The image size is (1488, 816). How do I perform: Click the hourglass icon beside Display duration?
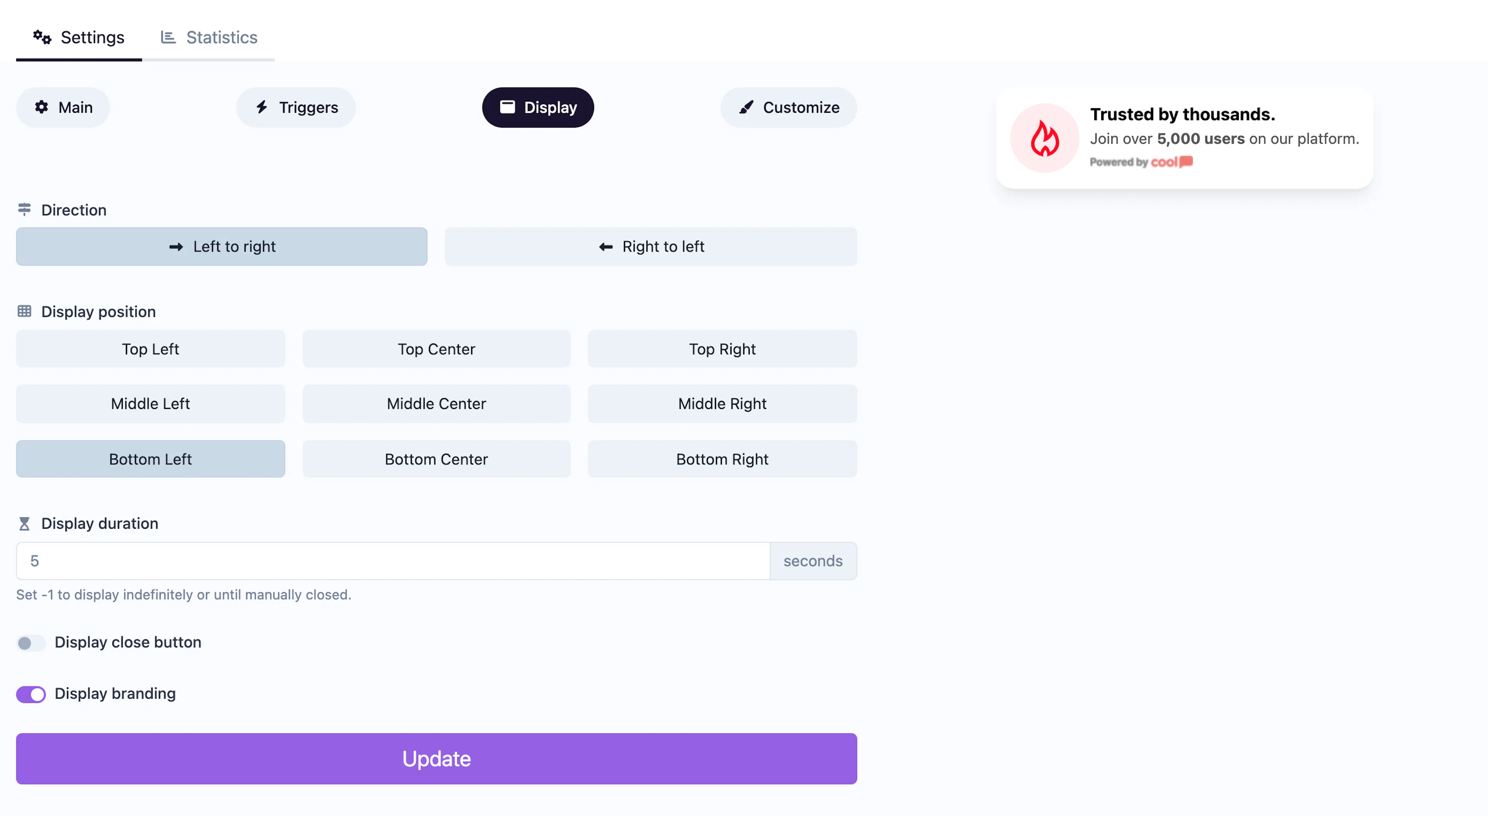coord(24,524)
